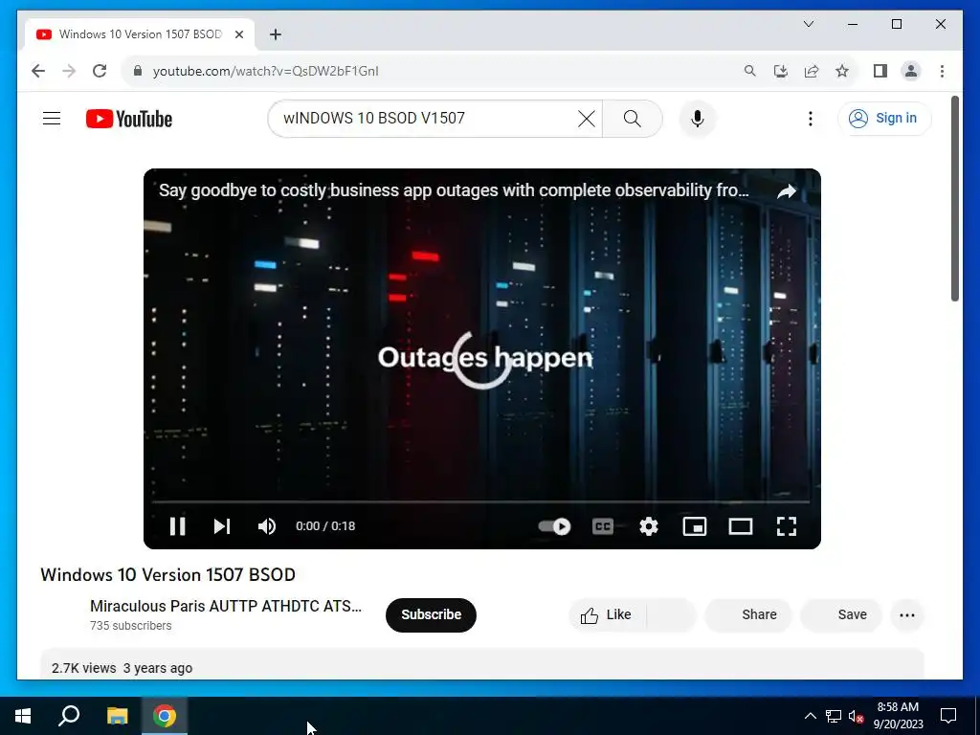This screenshot has width=980, height=735.
Task: Select the Windows 10 Version 1507 BSOD tab
Action: (x=140, y=34)
